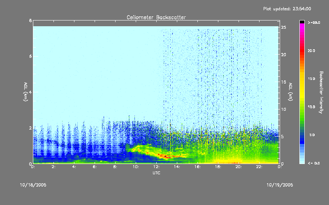Click the 15 kft tick on right axis
Screen dimensions: 329x205
(x=283, y=82)
